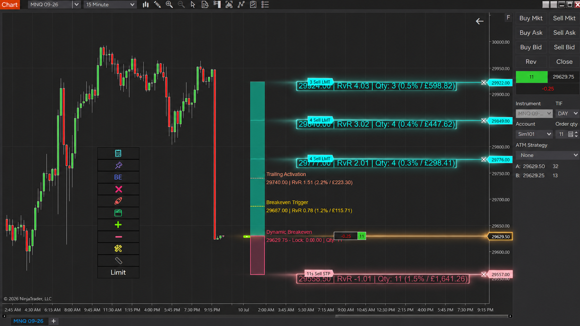This screenshot has width=580, height=326.
Task: Select the MNQ 09-26 chart tab
Action: 28,321
